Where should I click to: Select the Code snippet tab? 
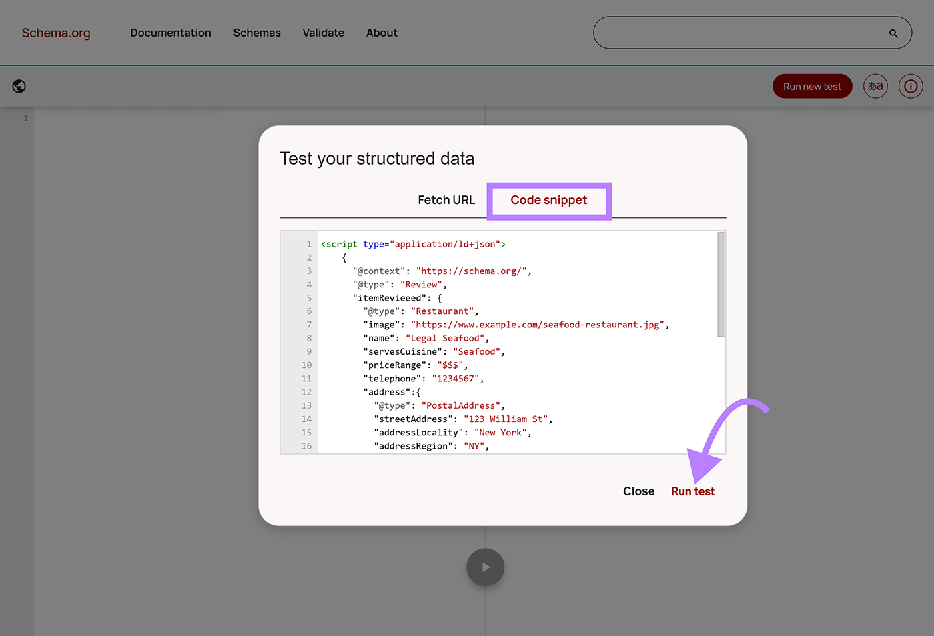(x=548, y=200)
